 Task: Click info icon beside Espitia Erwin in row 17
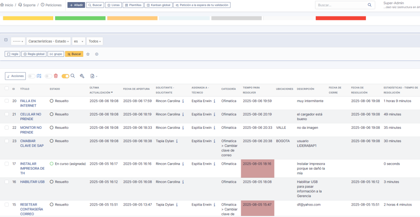click(x=215, y=164)
